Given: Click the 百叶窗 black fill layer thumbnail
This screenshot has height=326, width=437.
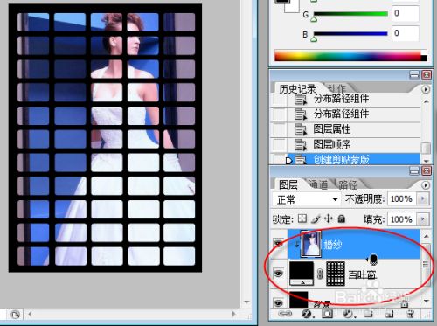Looking at the screenshot, I should pyautogui.click(x=302, y=274).
